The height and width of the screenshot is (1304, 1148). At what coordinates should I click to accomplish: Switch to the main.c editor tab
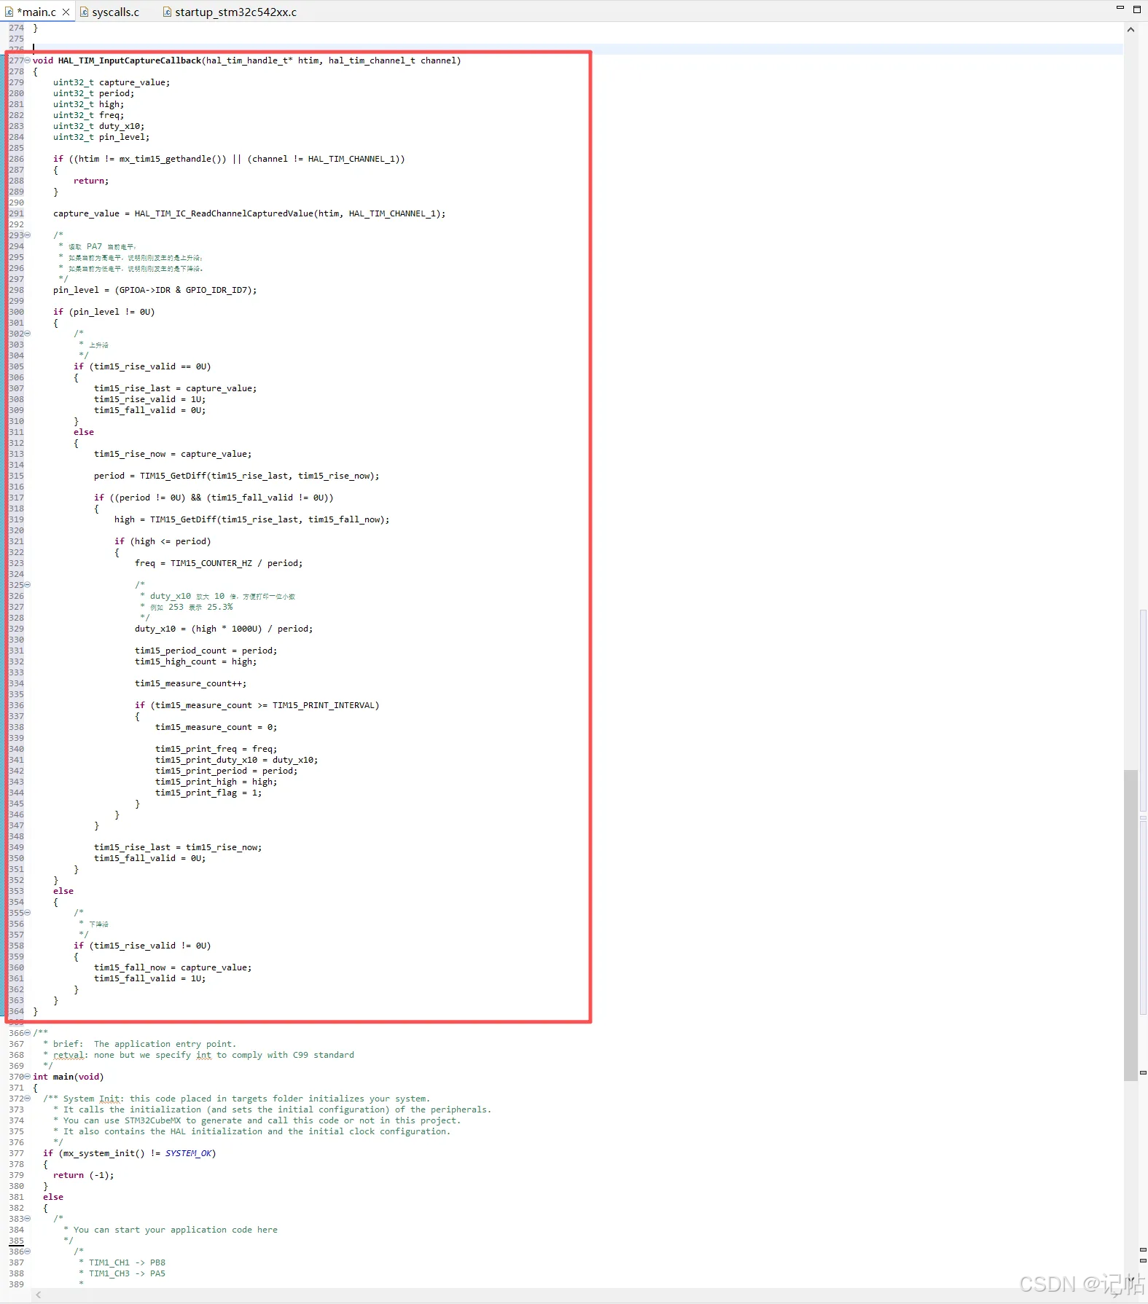(x=36, y=12)
